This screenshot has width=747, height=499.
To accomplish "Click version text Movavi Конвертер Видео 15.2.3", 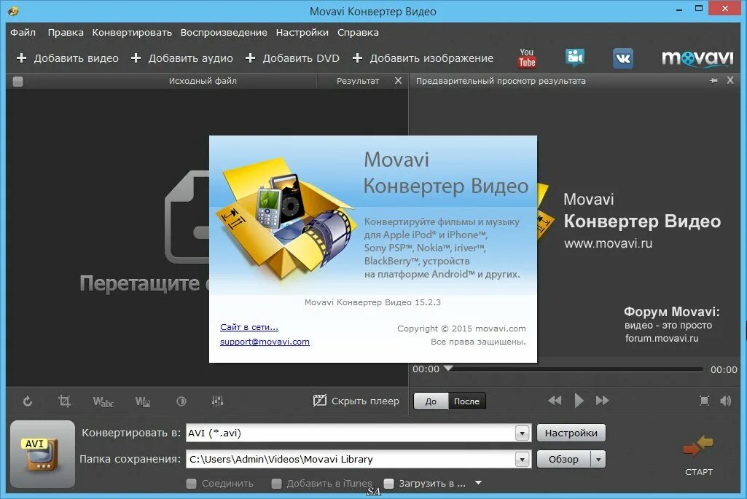I will point(372,302).
